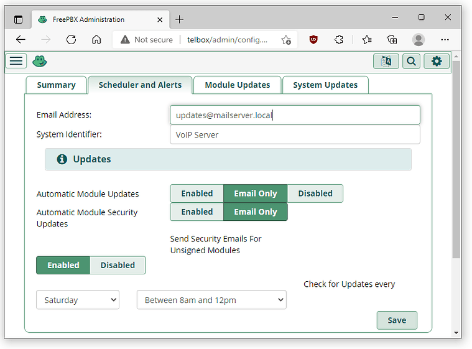The width and height of the screenshot is (472, 349).
Task: Open the Saturday day dropdown
Action: tap(77, 300)
